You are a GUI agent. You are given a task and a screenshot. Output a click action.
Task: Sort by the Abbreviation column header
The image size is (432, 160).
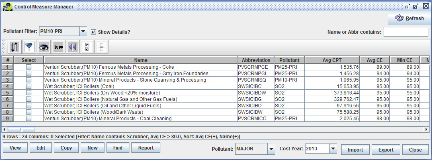pyautogui.click(x=256, y=60)
